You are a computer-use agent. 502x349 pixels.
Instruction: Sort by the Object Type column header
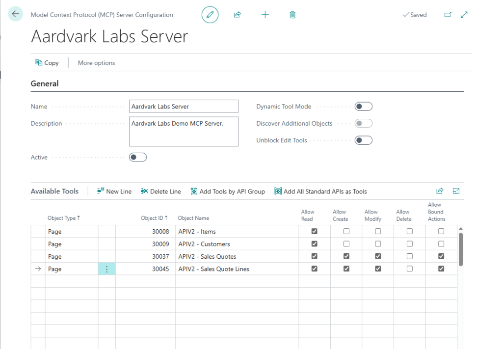(x=63, y=218)
